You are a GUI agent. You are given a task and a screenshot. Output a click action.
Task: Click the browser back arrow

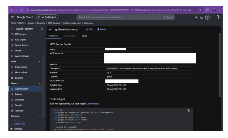[12, 10]
